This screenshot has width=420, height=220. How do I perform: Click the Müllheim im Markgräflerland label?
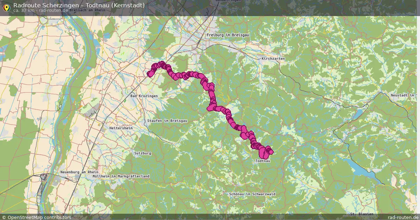(121, 176)
